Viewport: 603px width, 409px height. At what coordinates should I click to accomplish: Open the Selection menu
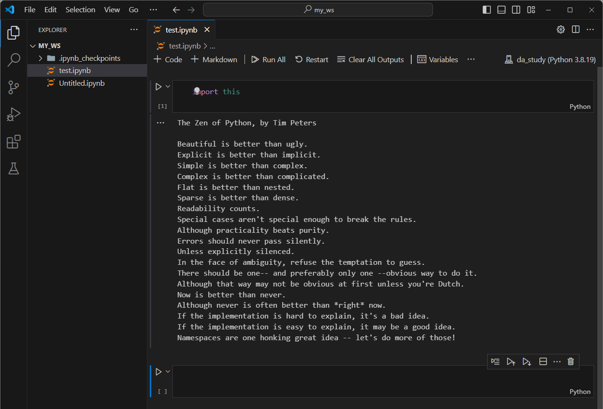[x=80, y=9]
